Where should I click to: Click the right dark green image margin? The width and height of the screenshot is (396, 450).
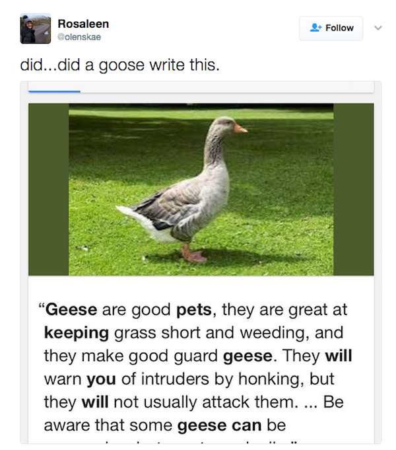[354, 190]
